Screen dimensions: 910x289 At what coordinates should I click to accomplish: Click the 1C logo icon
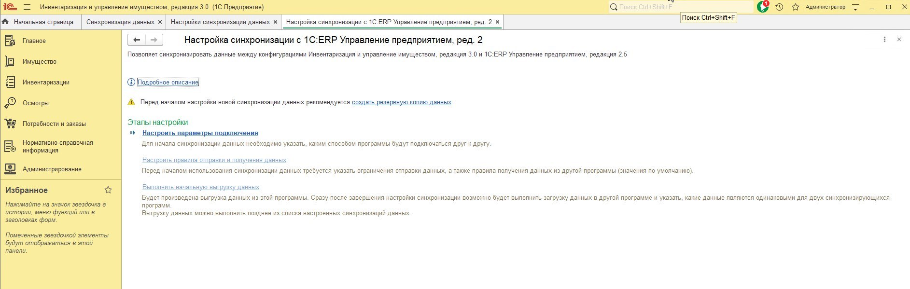(x=10, y=7)
